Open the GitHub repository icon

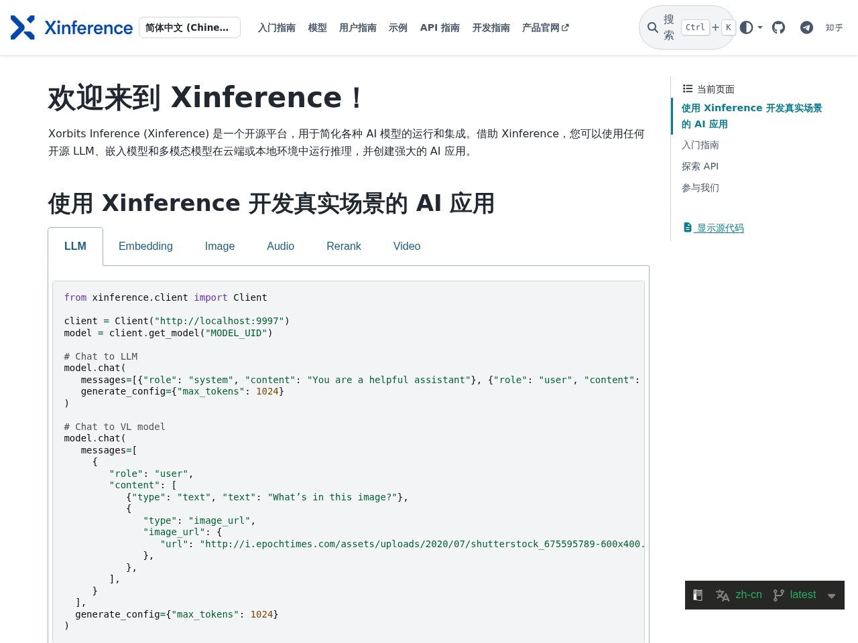(x=778, y=27)
